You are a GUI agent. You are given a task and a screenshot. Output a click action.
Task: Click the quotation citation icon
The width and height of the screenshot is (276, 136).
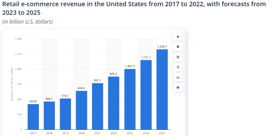[x=178, y=77]
